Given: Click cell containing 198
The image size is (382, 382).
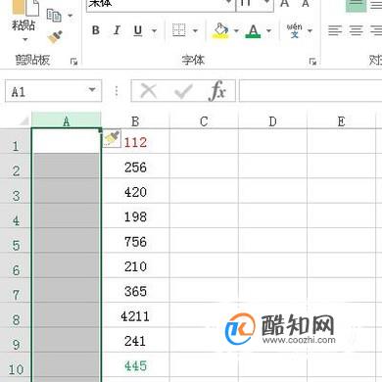Looking at the screenshot, I should [135, 215].
